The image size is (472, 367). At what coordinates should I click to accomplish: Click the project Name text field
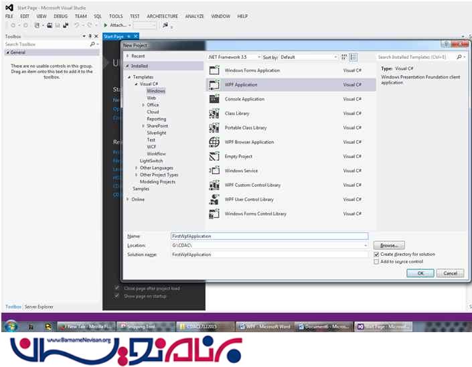click(268, 236)
